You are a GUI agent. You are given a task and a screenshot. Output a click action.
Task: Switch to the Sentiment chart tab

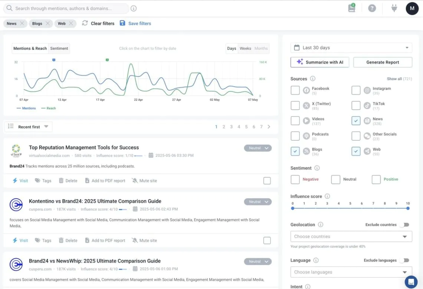click(59, 48)
